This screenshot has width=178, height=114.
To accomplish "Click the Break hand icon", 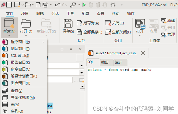I will [x=105, y=5].
